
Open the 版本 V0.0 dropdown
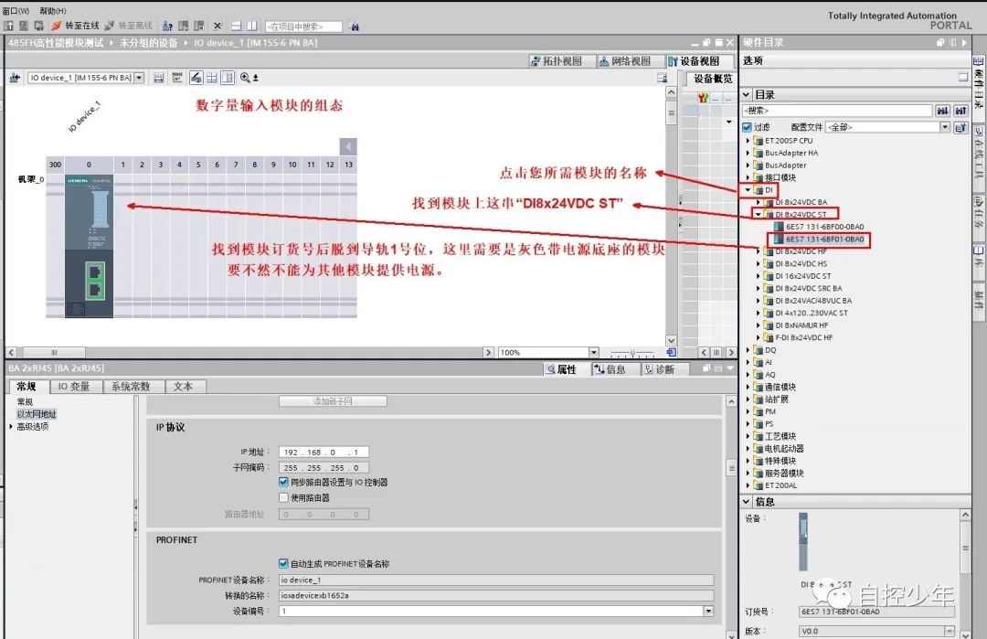(950, 631)
